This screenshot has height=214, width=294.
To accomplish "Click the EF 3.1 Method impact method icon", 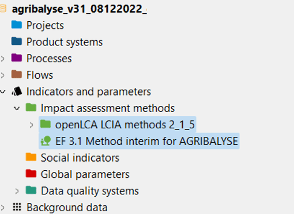I will pyautogui.click(x=46, y=141).
